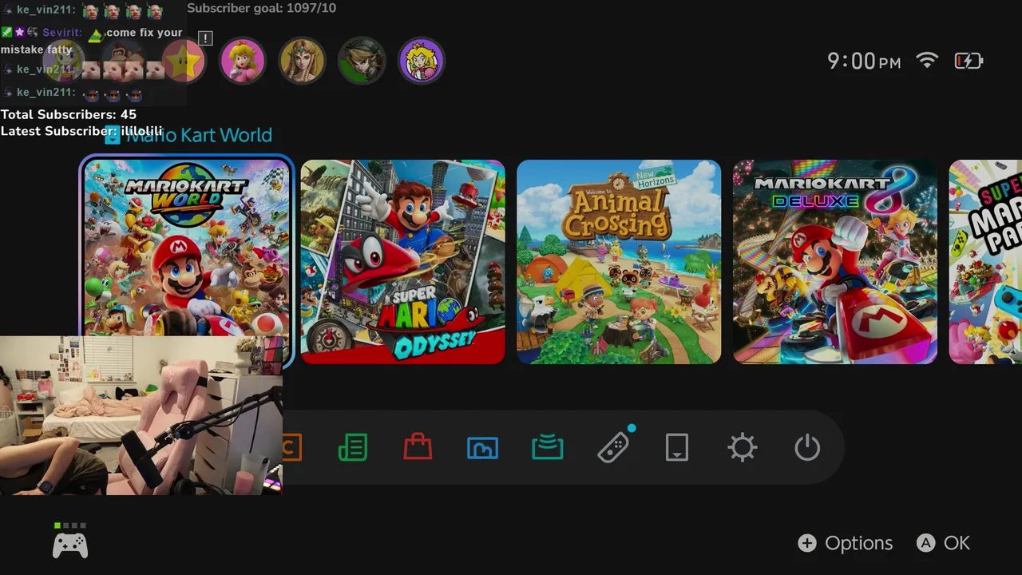Screen dimensions: 1022x575
Task: Select the Princess Peach pink profile avatar
Action: point(242,61)
